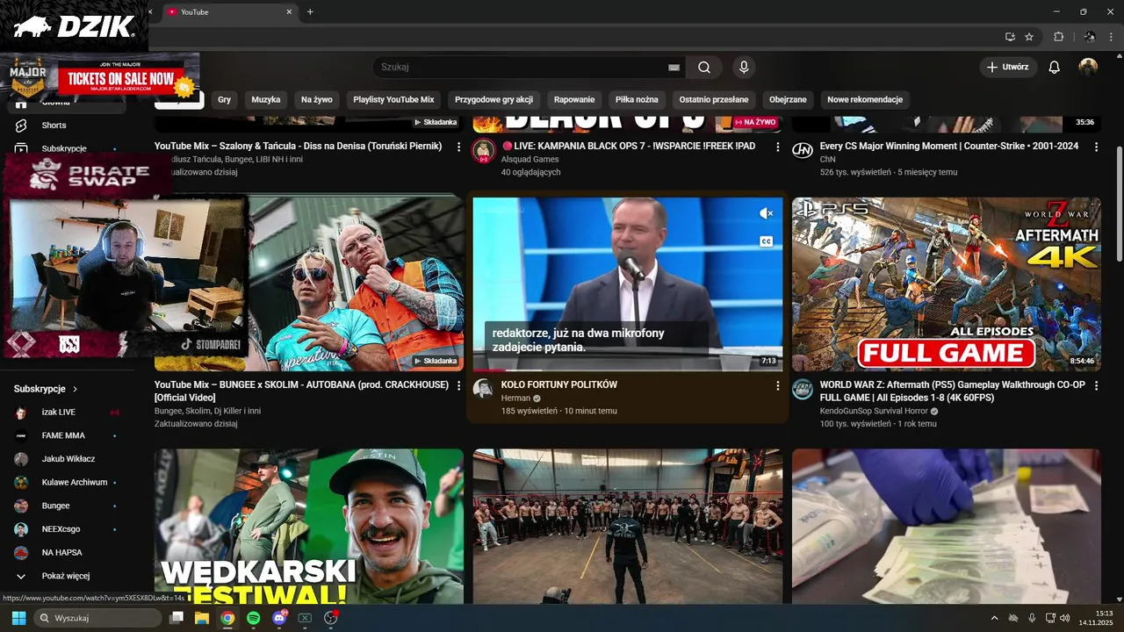The height and width of the screenshot is (632, 1124).
Task: Open options for KOŁO FORTUNY POLITYKÓW
Action: point(777,385)
